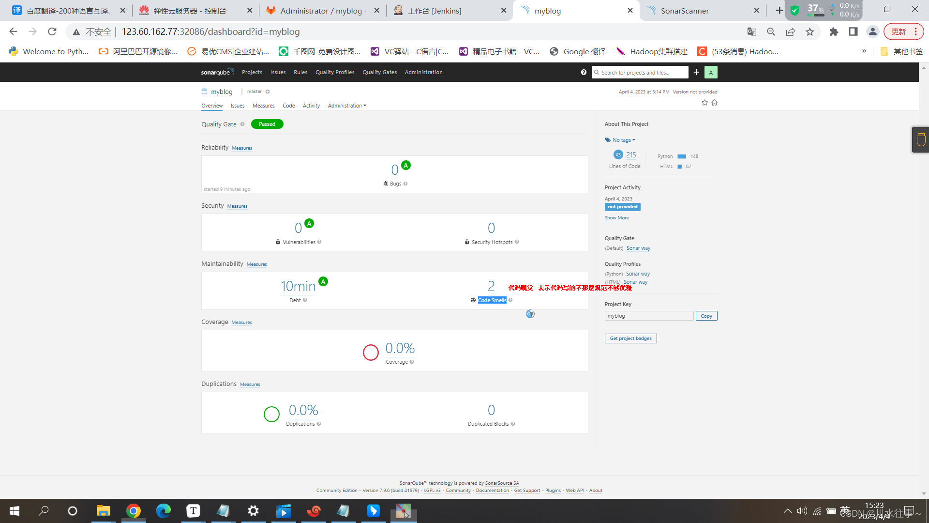Click browser bookmark star icon
929x523 pixels.
pos(809,32)
